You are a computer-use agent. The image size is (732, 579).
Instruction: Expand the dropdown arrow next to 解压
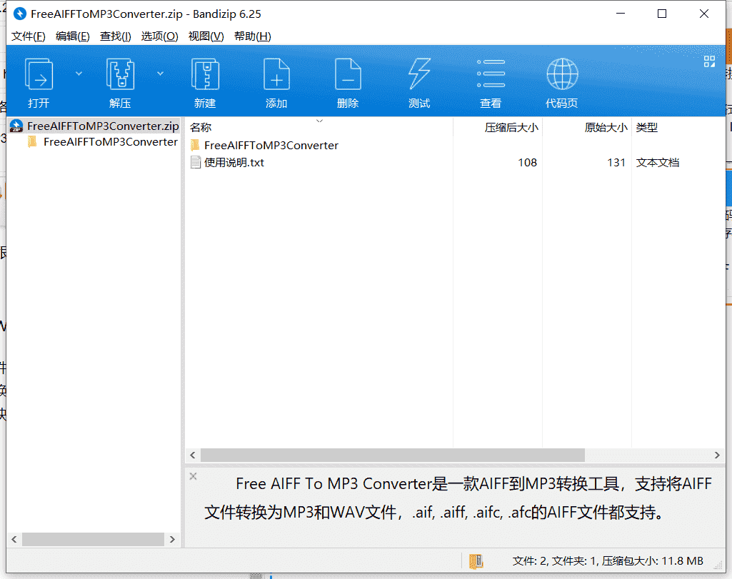click(160, 74)
